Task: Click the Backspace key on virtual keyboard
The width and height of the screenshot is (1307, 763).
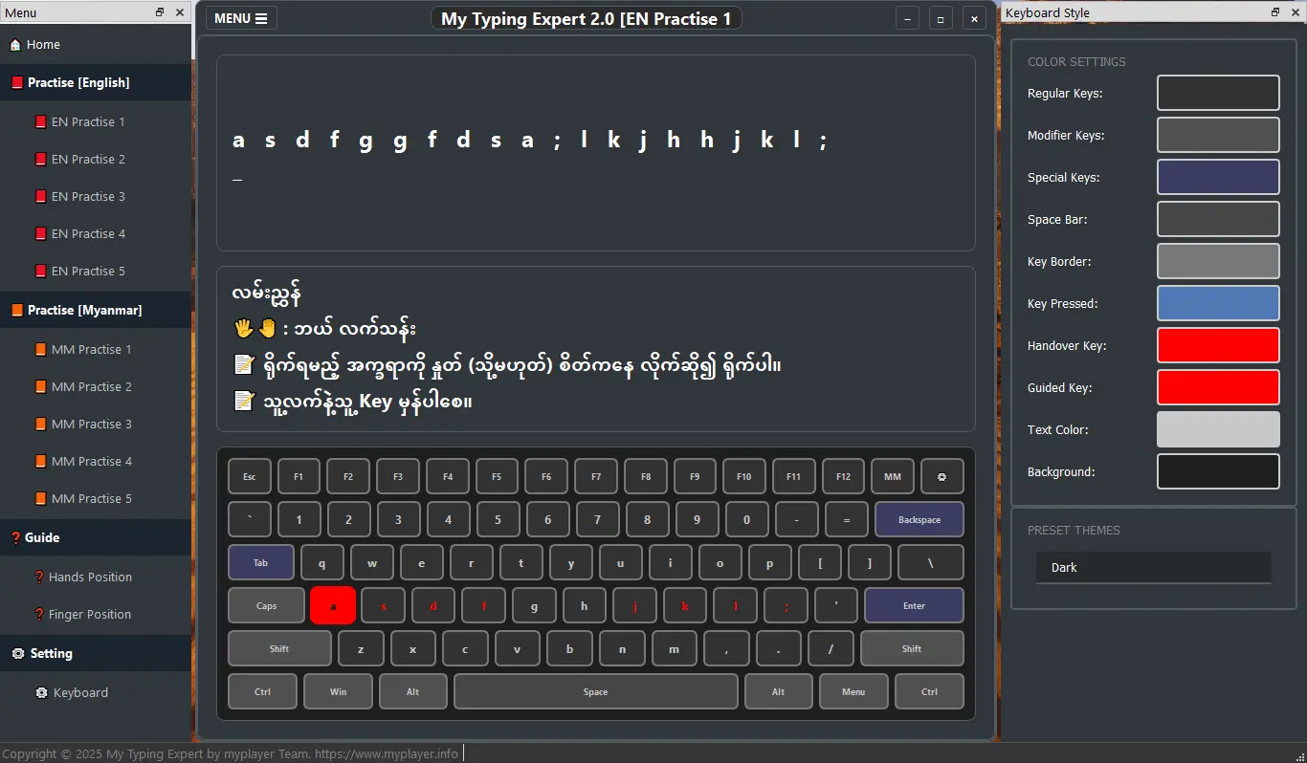Action: 919,519
